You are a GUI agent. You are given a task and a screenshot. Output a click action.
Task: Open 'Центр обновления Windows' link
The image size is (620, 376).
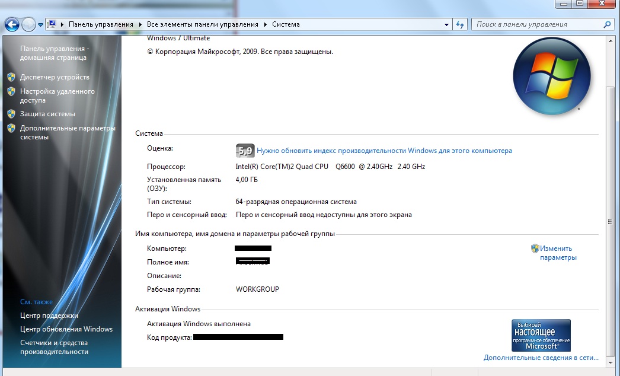(66, 329)
